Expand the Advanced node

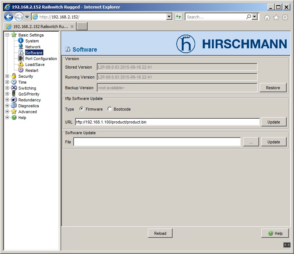[x=7, y=111]
